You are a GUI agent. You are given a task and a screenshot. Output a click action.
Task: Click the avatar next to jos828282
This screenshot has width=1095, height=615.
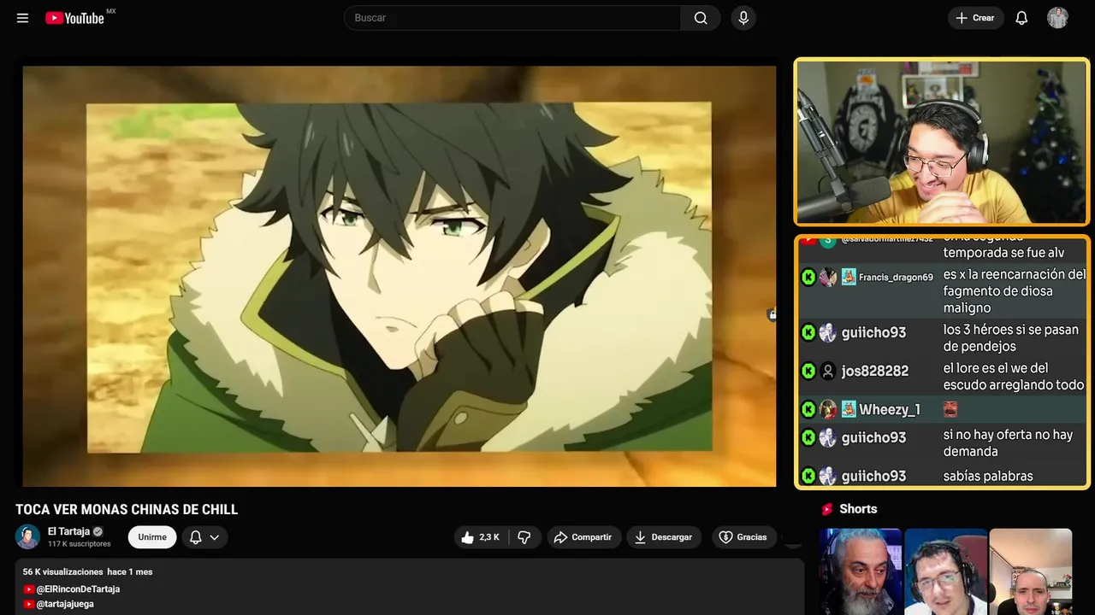click(x=827, y=371)
